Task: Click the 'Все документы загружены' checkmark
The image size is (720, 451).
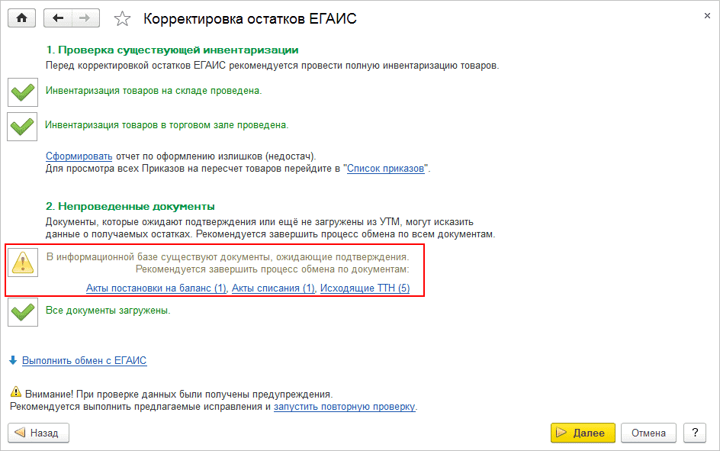Action: [x=23, y=311]
